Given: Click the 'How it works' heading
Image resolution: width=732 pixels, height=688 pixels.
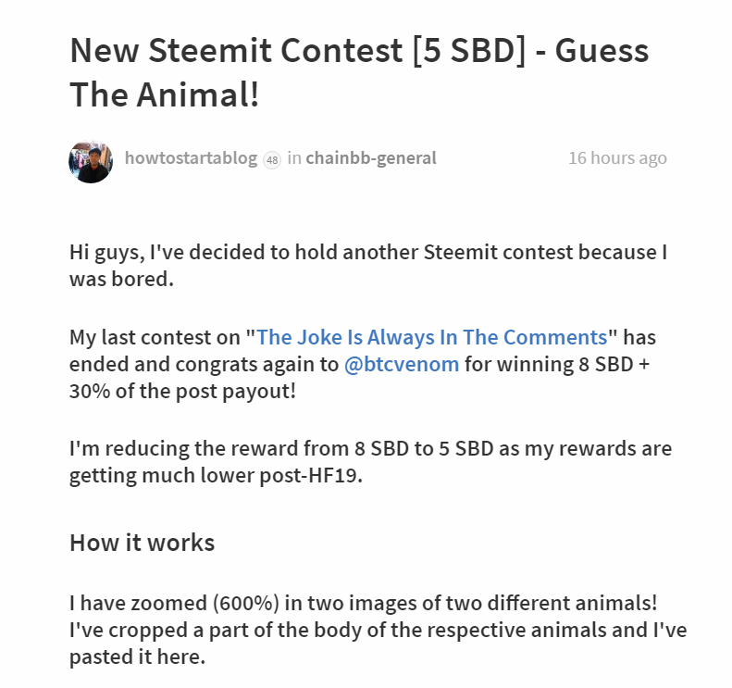Looking at the screenshot, I should [x=142, y=543].
